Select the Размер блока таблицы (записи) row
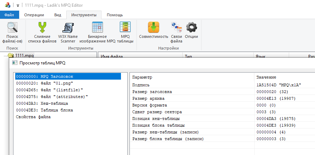The width and height of the screenshot is (315, 155). pos(222,139)
